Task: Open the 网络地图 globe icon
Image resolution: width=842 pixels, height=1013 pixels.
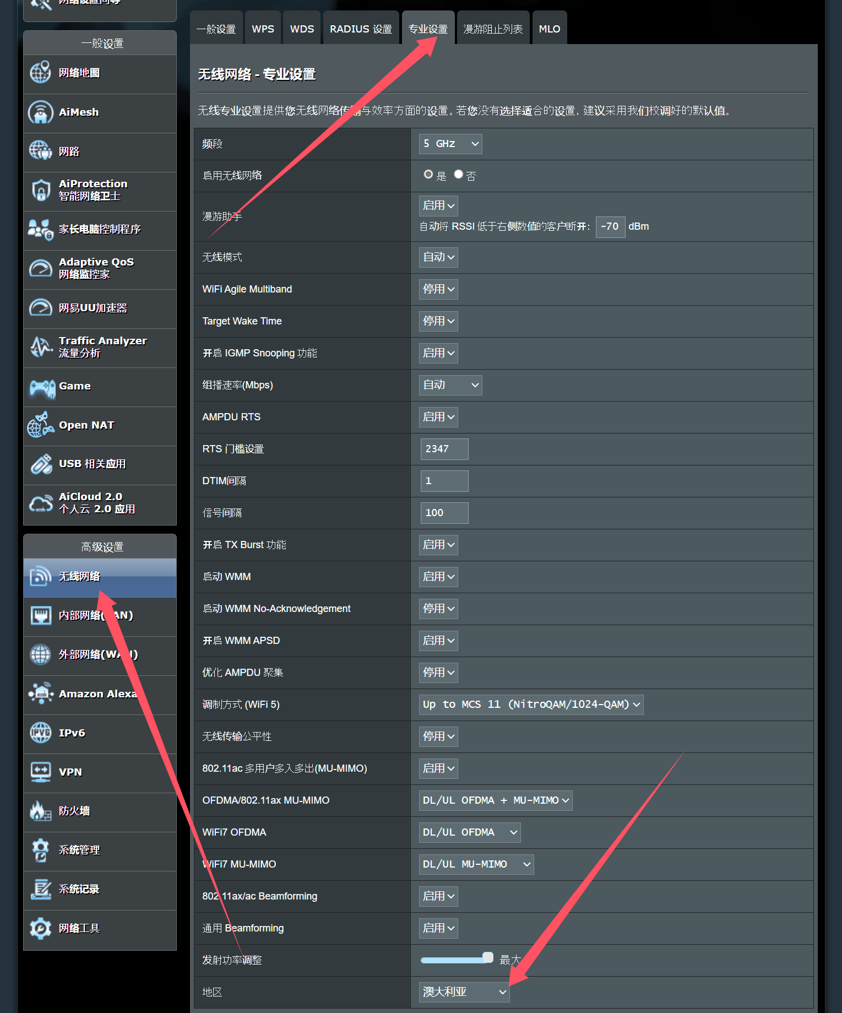Action: [x=40, y=73]
